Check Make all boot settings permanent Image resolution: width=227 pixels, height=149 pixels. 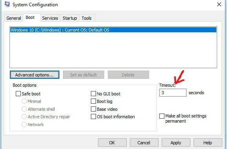[162, 116]
